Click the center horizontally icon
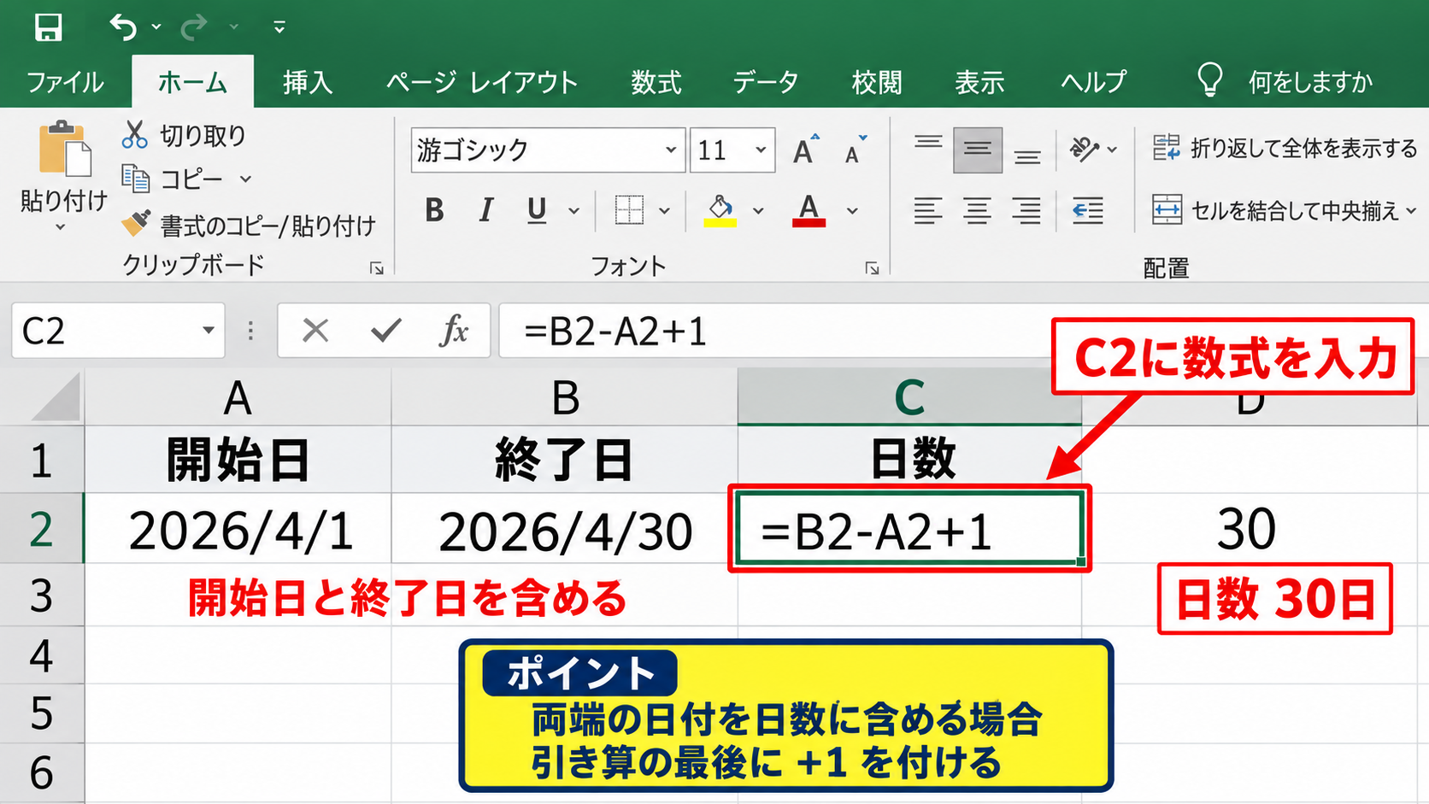This screenshot has height=804, width=1429. pyautogui.click(x=978, y=210)
